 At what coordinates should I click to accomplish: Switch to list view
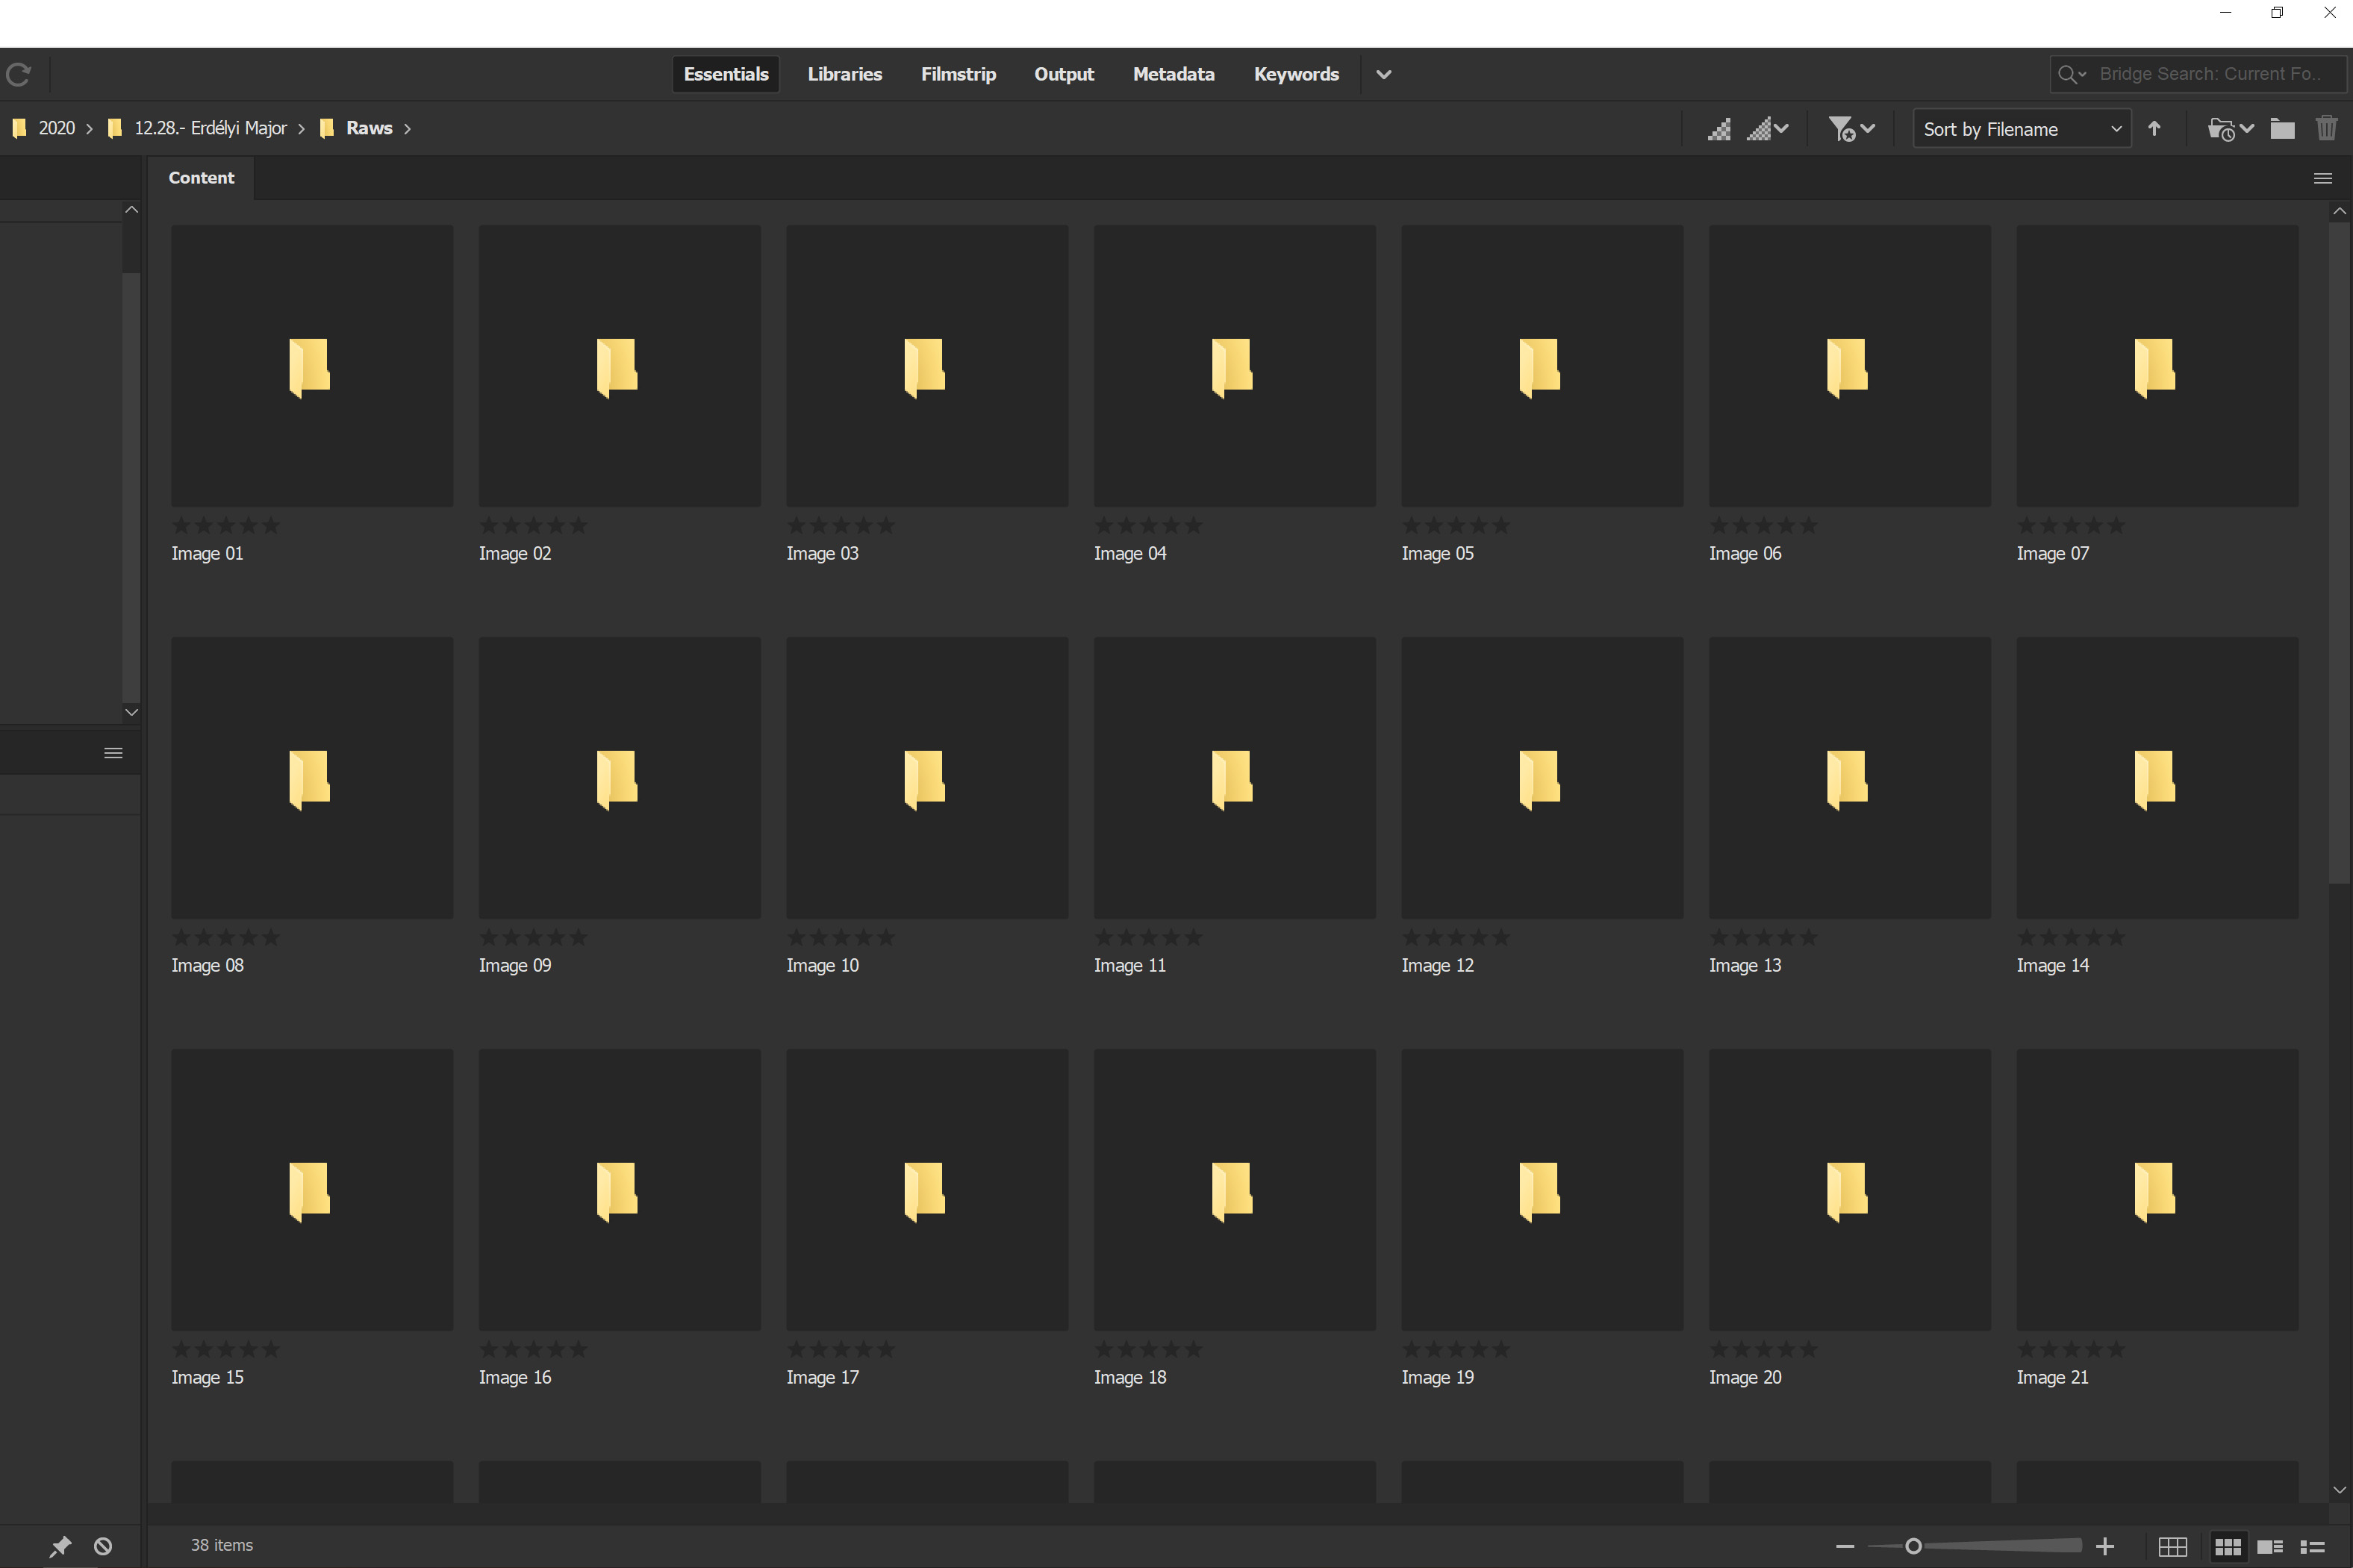click(x=2312, y=1546)
